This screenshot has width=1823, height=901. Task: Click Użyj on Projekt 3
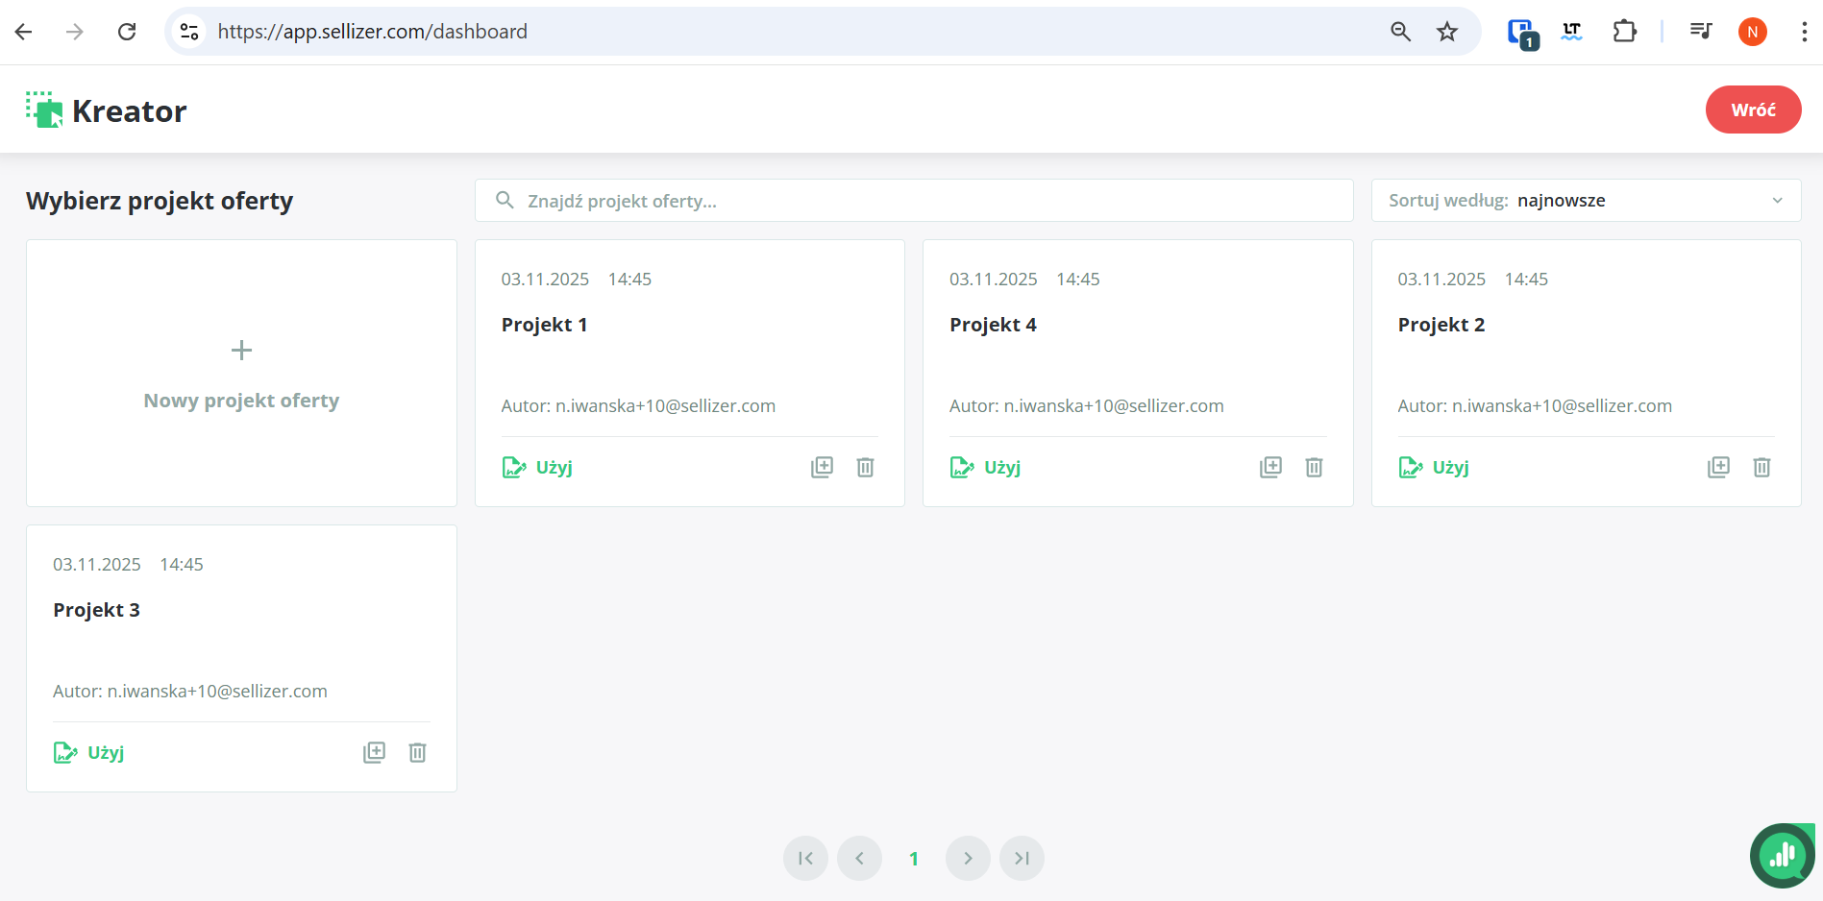[x=89, y=752]
